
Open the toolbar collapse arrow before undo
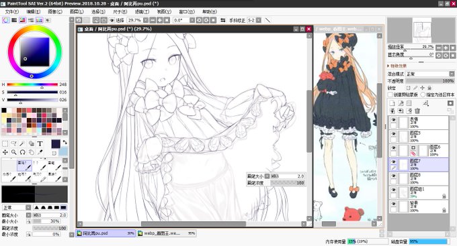coord(72,20)
